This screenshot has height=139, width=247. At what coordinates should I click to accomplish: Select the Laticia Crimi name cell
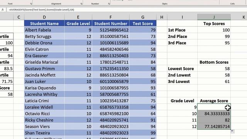[44, 101]
